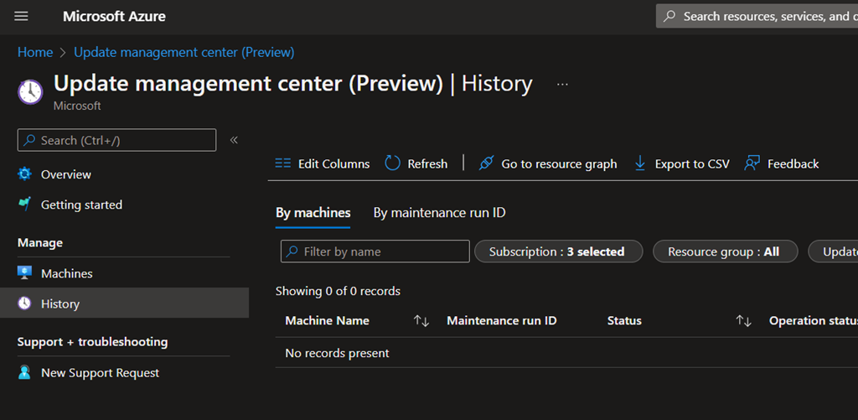This screenshot has height=420, width=858.
Task: Click the Refresh toolbar button
Action: click(x=416, y=163)
